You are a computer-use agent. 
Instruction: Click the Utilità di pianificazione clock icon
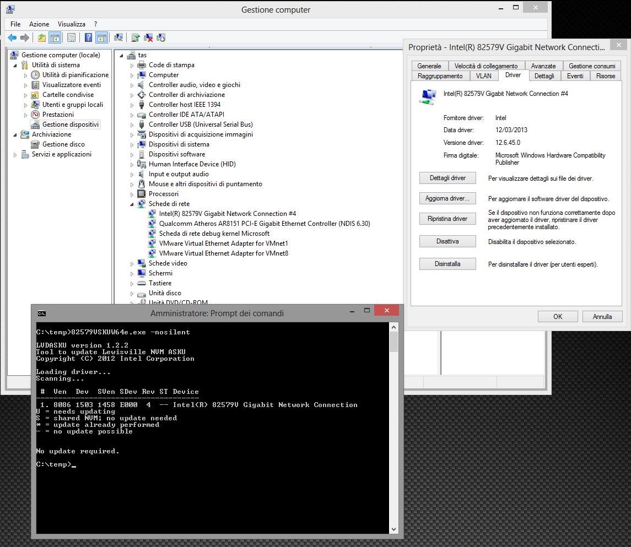(35, 75)
